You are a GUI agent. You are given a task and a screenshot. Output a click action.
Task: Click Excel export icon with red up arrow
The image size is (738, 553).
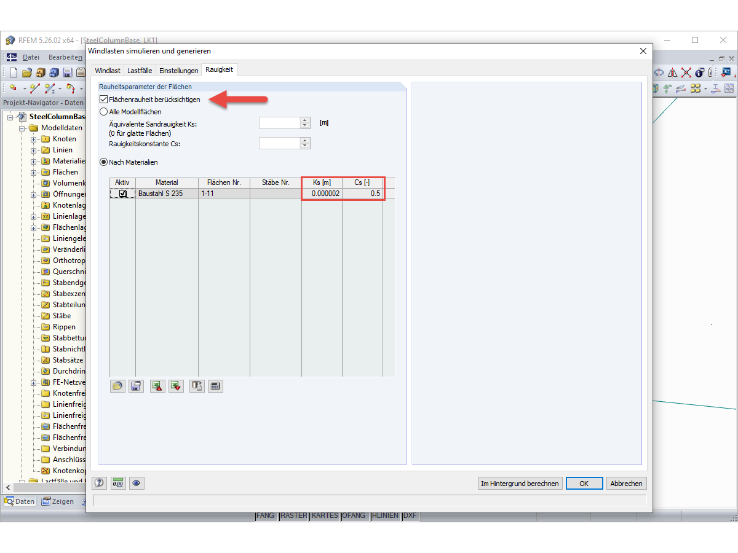pos(157,386)
